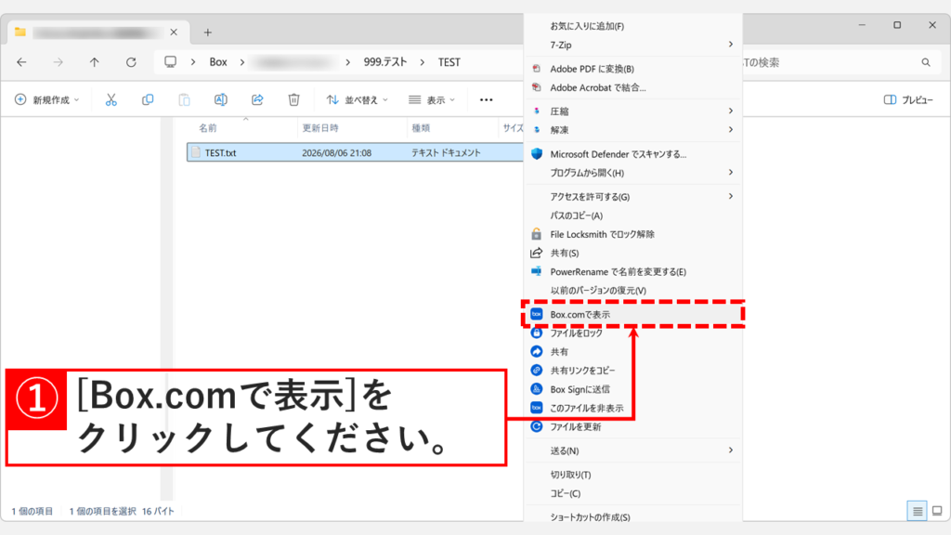Screen dimensions: 951x535
Task: Click the Paste clipboard icon in toolbar
Action: click(185, 99)
